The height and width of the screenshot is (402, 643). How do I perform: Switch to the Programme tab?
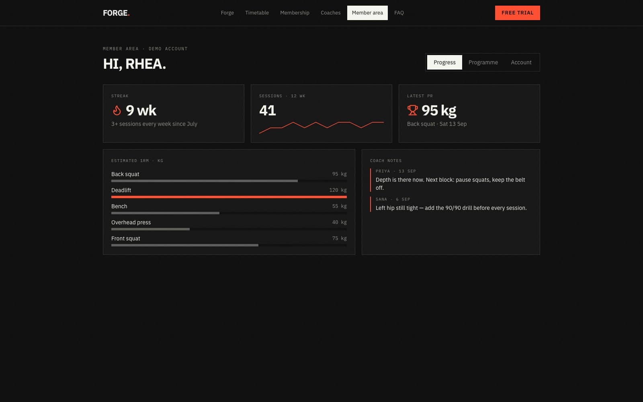click(x=483, y=62)
